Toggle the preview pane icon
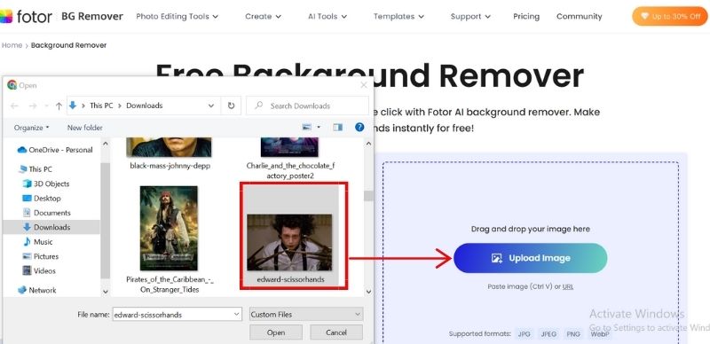This screenshot has height=344, width=710. 338,128
